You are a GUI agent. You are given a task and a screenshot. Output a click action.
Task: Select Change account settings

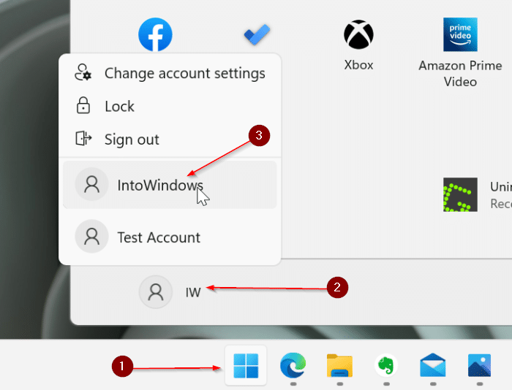[170, 73]
